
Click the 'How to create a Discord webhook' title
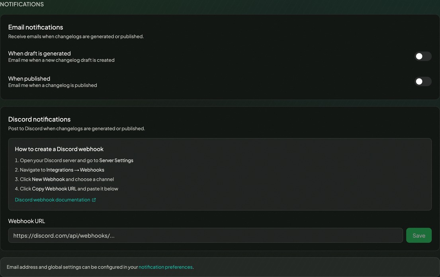59,149
